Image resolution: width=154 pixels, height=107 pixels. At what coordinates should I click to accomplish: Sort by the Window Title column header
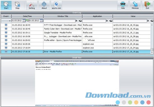point(63,16)
